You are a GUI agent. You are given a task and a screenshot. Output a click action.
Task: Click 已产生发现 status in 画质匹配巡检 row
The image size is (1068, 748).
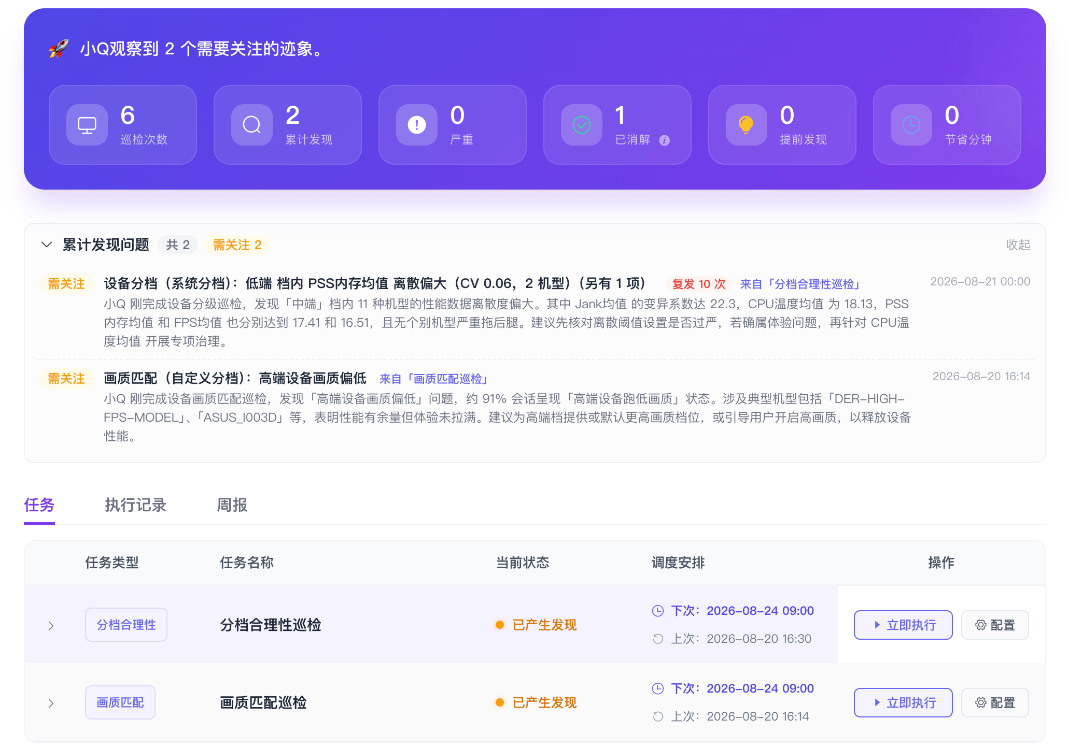click(536, 703)
